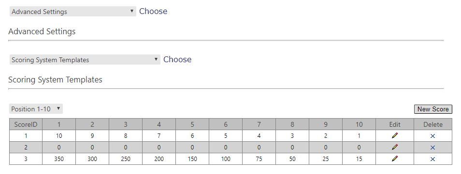The height and width of the screenshot is (174, 461).
Task: Click the value 10 in ScoreID 1 row
Action: point(59,136)
